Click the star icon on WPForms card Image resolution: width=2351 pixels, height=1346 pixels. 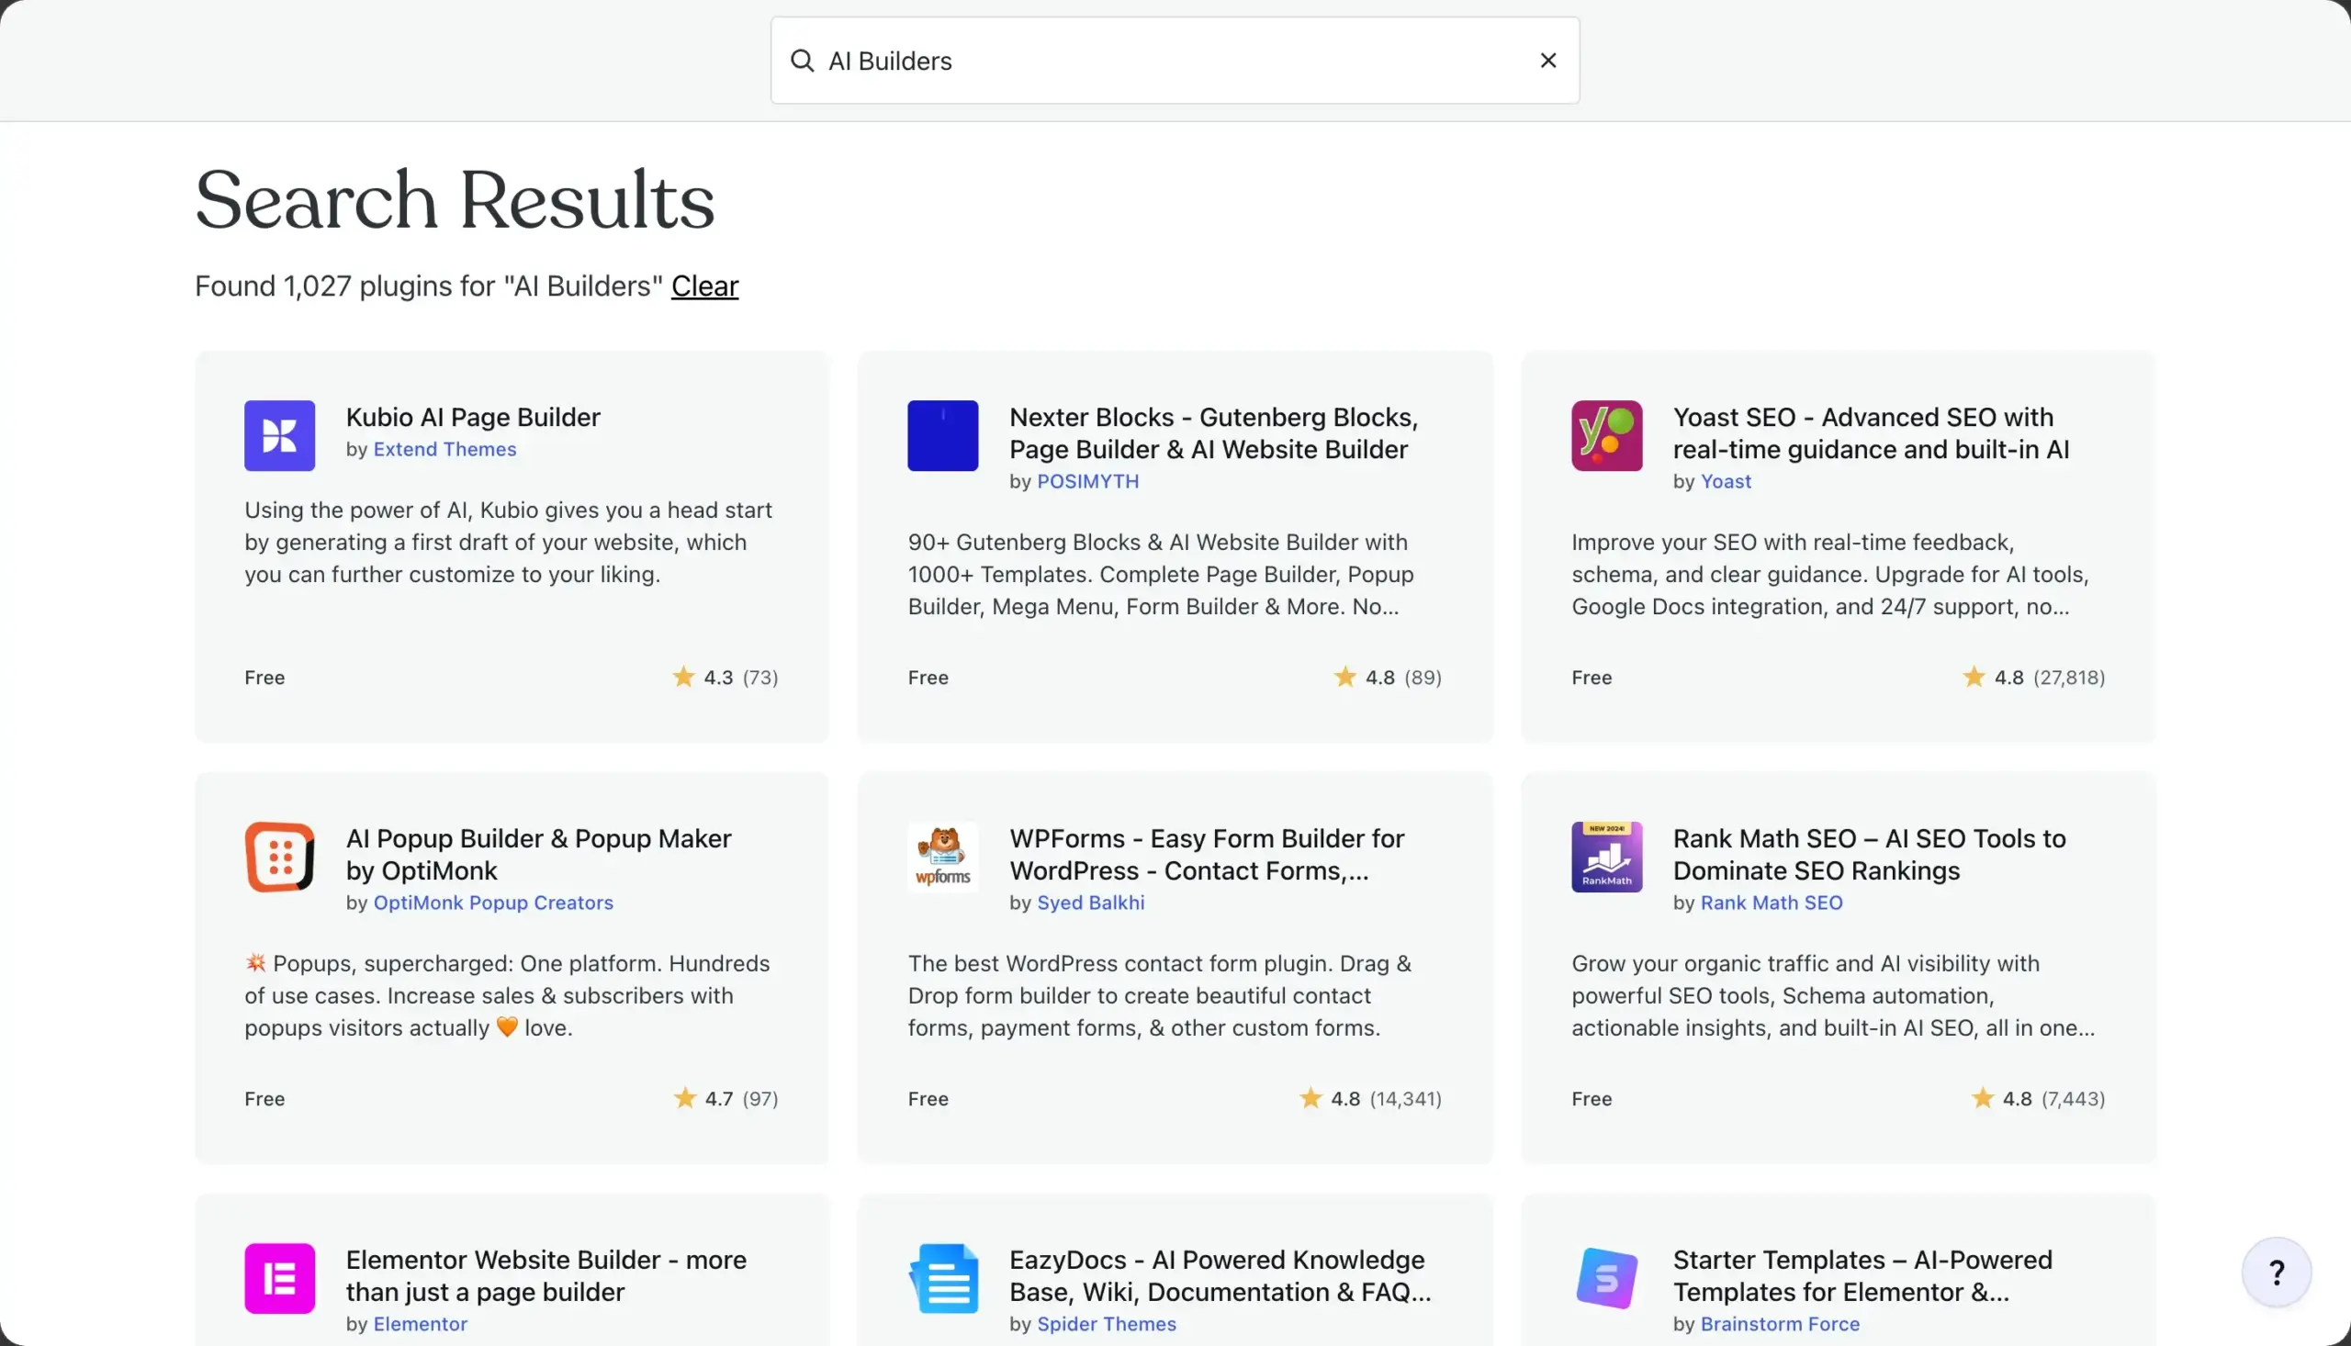(1310, 1098)
